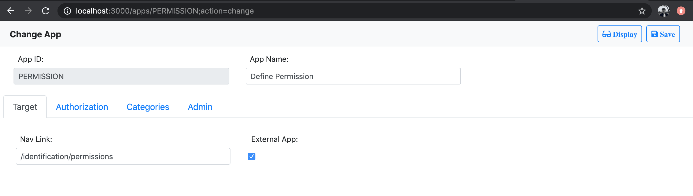
Task: Uncheck the External App checkbox
Action: click(x=252, y=156)
